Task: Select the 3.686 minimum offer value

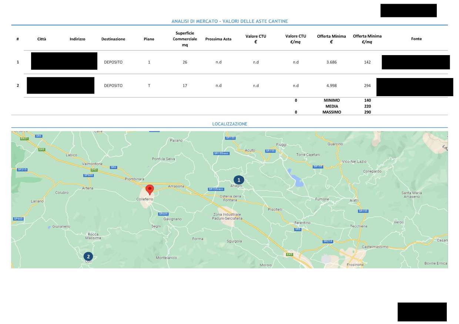Action: tap(331, 62)
